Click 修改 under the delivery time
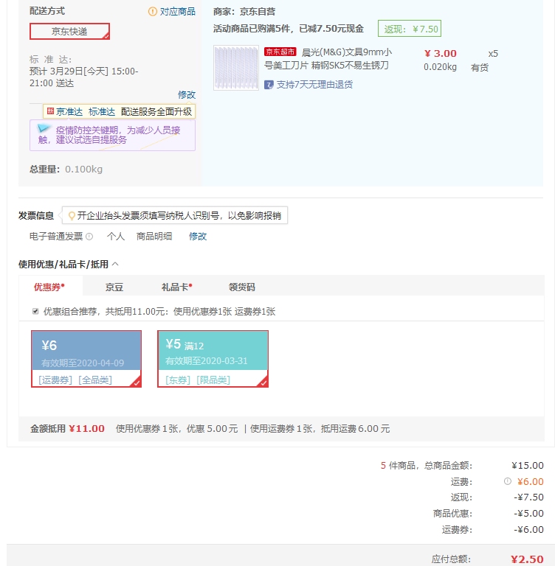The image size is (555, 566). click(187, 94)
